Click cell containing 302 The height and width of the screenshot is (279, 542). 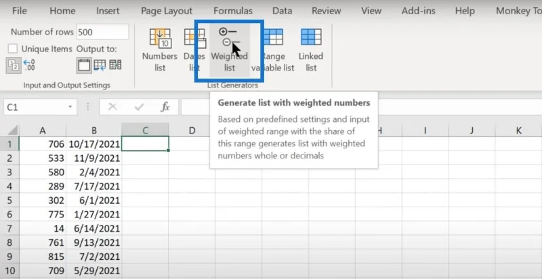(x=43, y=200)
